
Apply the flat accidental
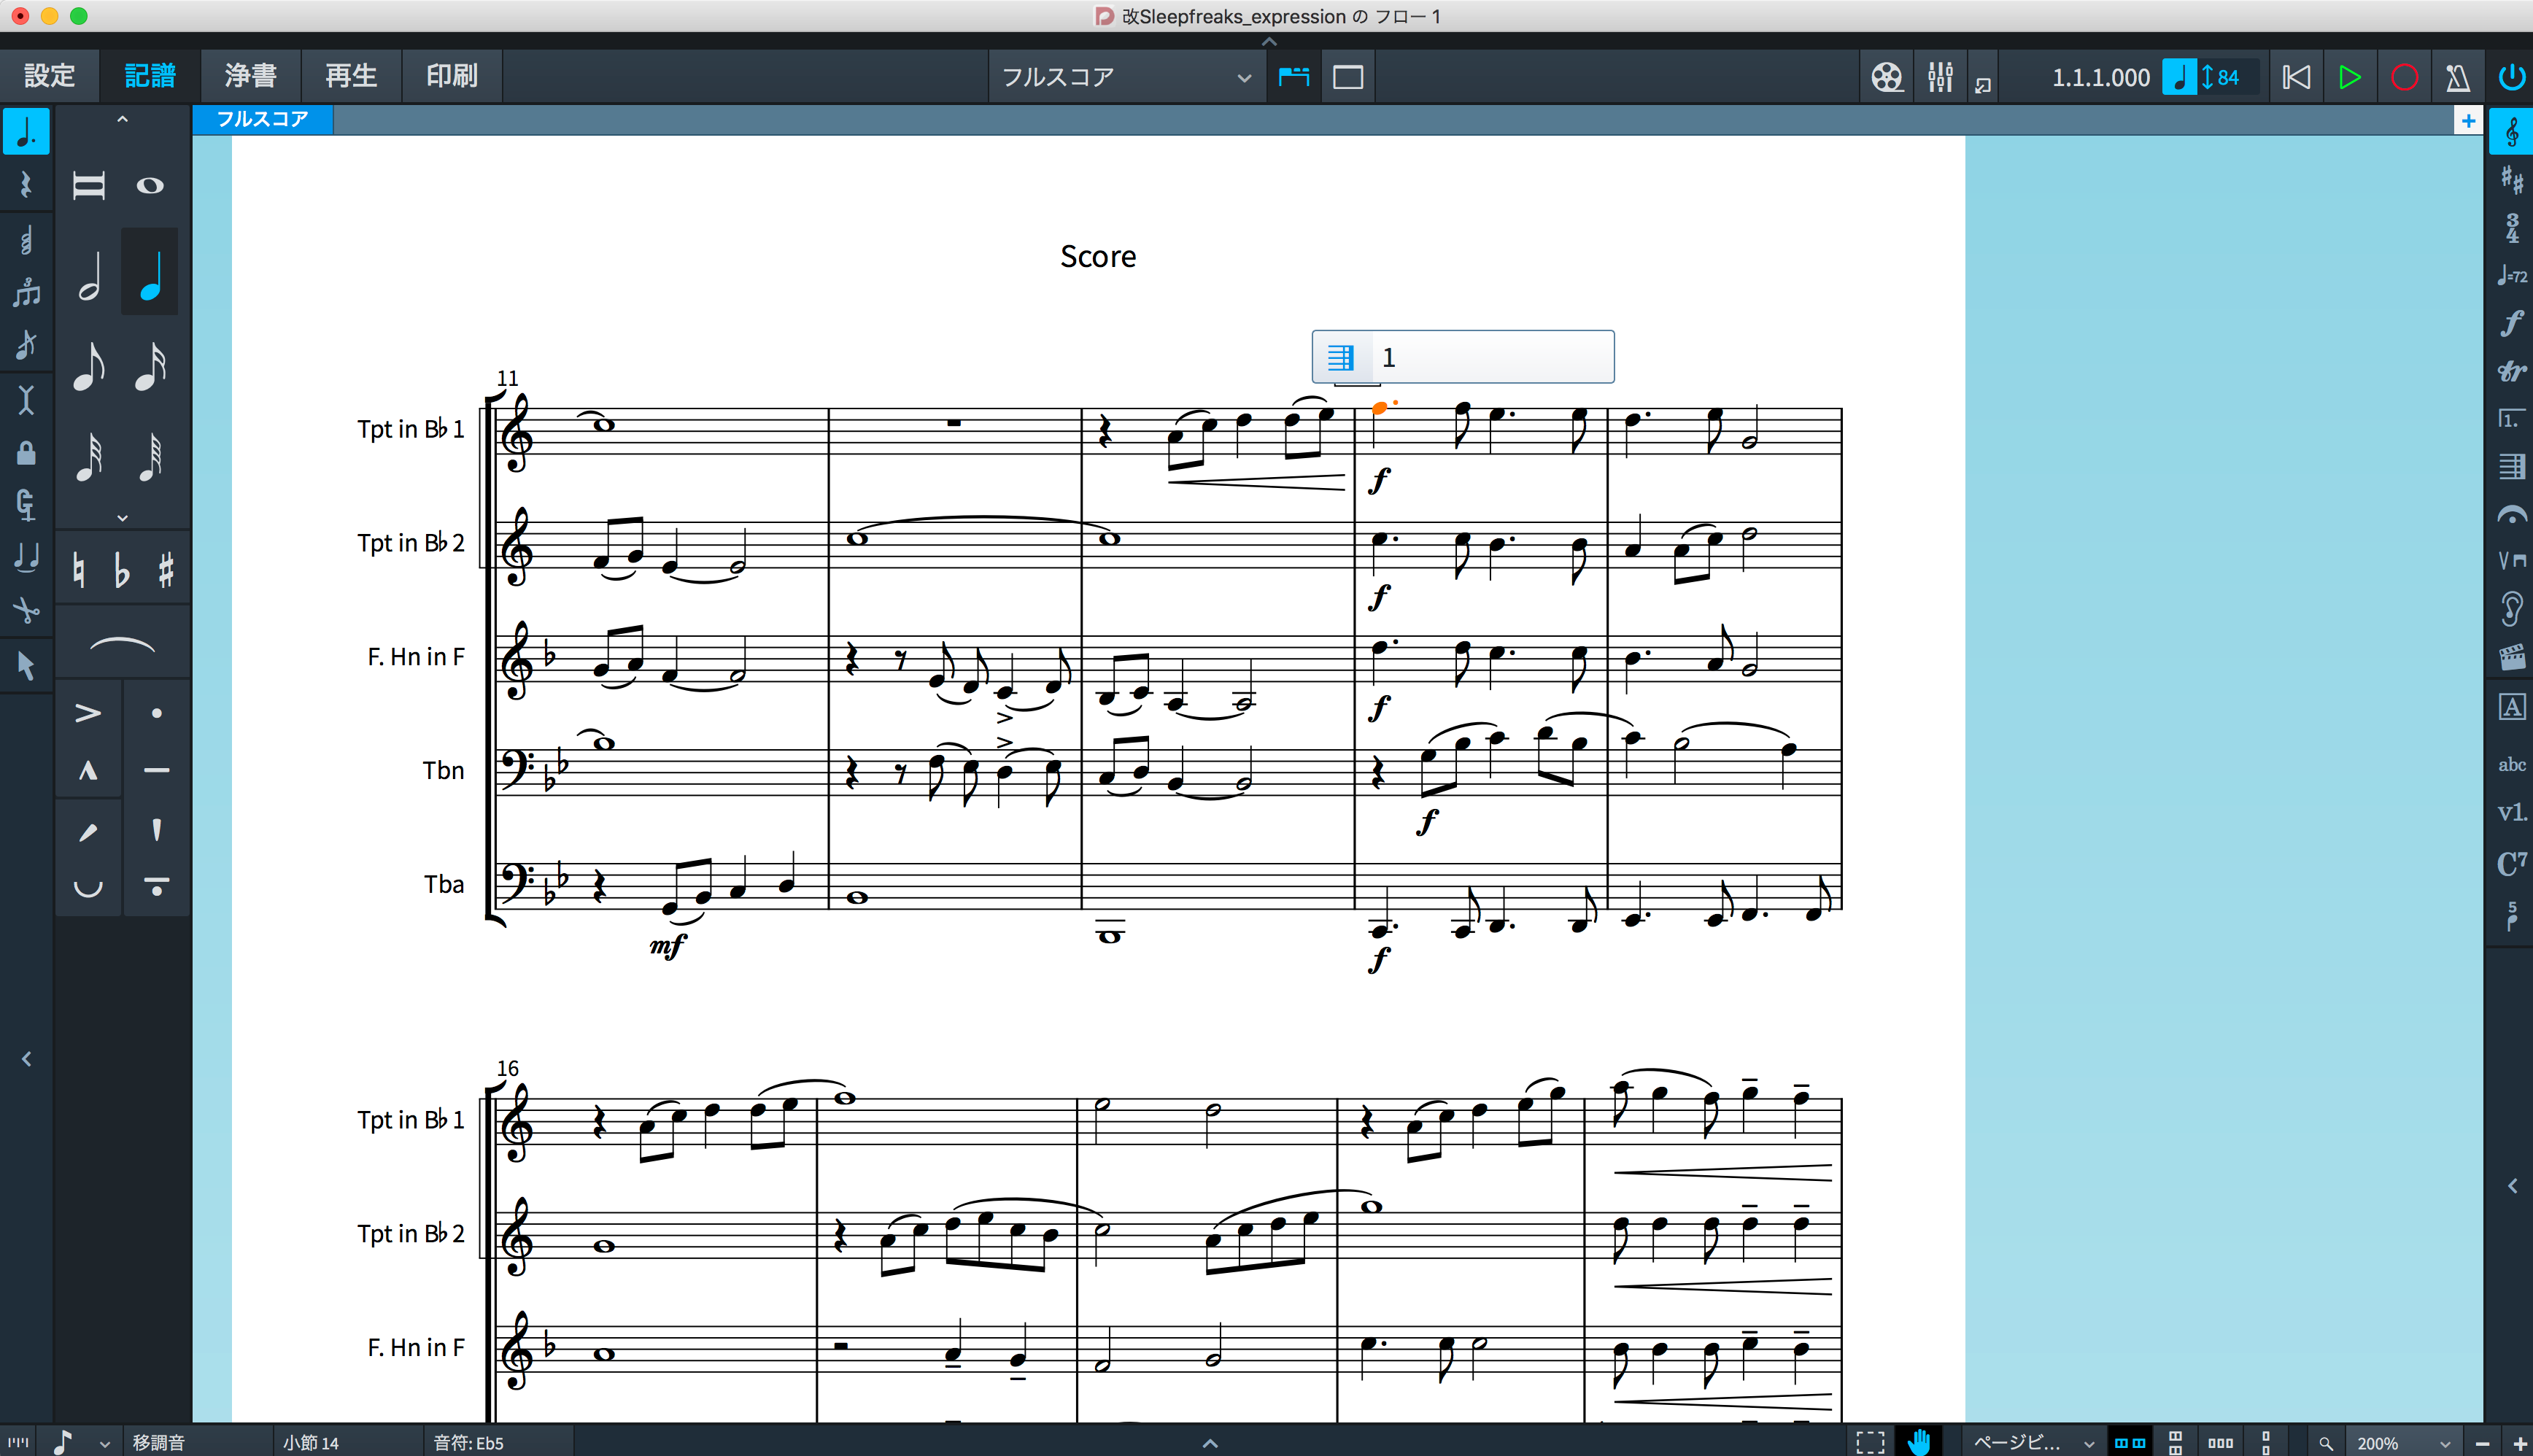click(x=121, y=570)
